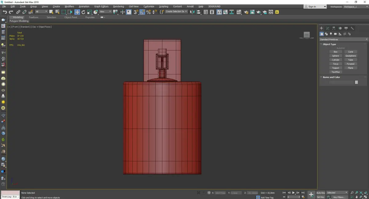The width and height of the screenshot is (369, 199).
Task: Click the Select and Rotate tool
Action: pyautogui.click(x=83, y=12)
